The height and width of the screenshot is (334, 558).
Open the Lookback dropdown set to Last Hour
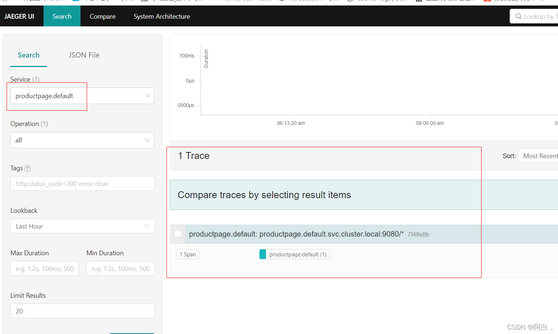pyautogui.click(x=82, y=226)
